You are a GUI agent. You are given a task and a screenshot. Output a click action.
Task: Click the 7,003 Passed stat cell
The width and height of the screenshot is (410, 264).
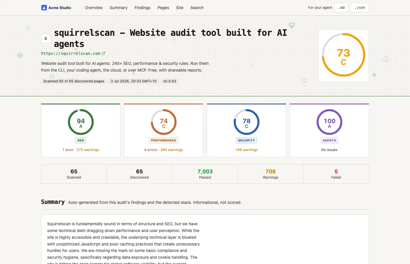[205, 174]
